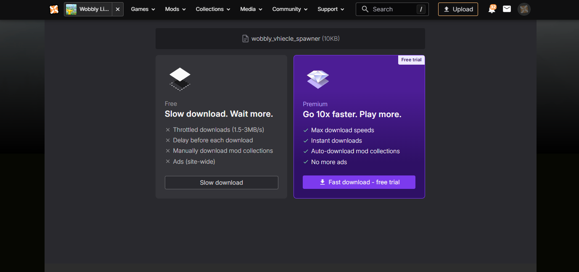The height and width of the screenshot is (272, 579).
Task: Click the wobbly_vhiecle_spawner file name
Action: pyautogui.click(x=286, y=39)
